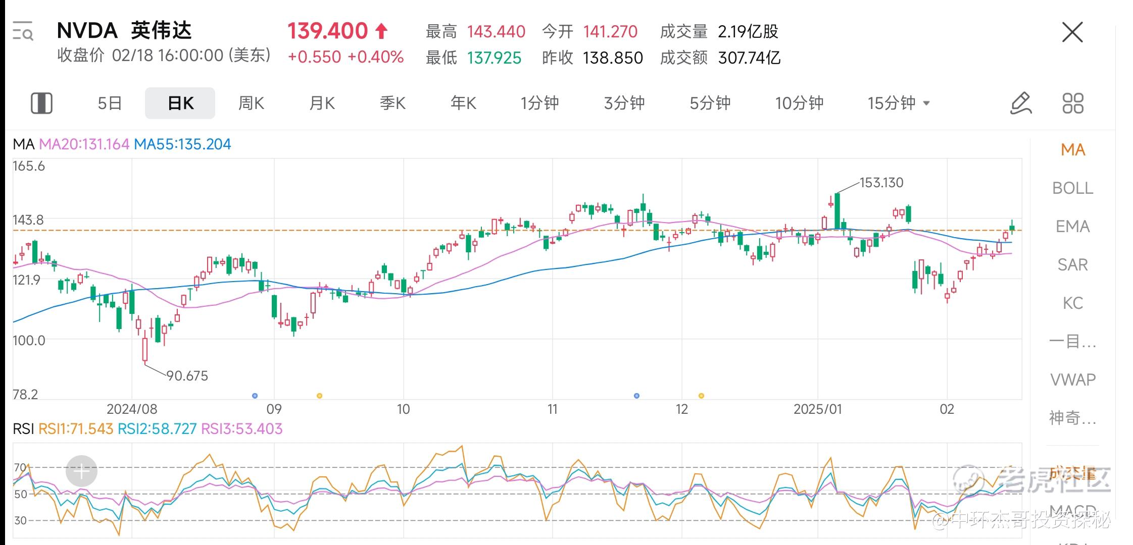Choose the SAR indicator
Screen dimensions: 1133x545
click(1073, 265)
